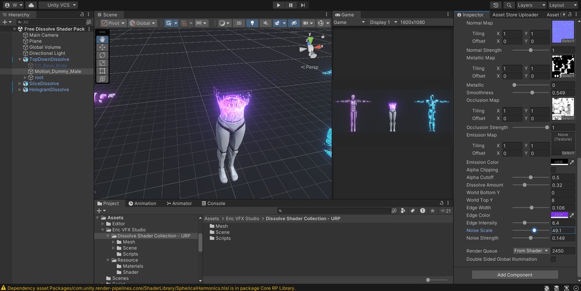Open the Pivot mode dropdown
This screenshot has height=291, width=581.
click(x=113, y=23)
